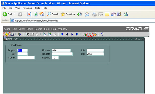Click the Print icon in Forms toolbar
This screenshot has width=155, height=94.
tap(12, 34)
